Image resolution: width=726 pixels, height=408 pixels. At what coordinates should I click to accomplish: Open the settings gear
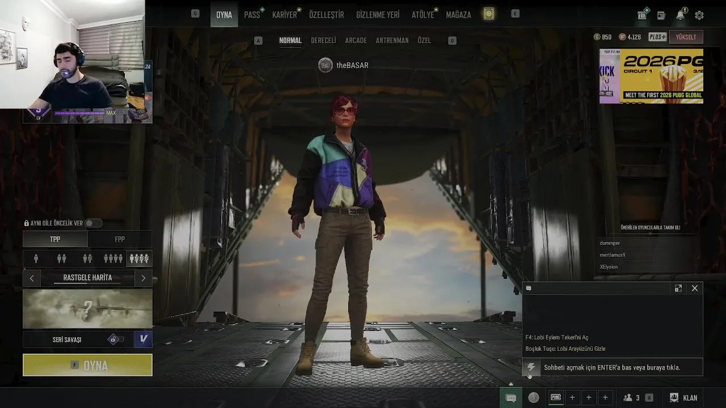point(699,15)
